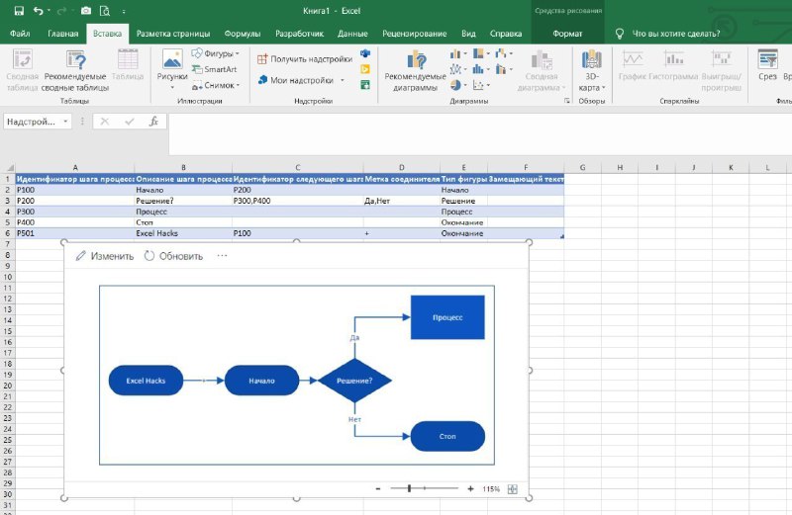Click the camera icon in Quick Access toolbar
792x515 pixels.
click(x=86, y=11)
